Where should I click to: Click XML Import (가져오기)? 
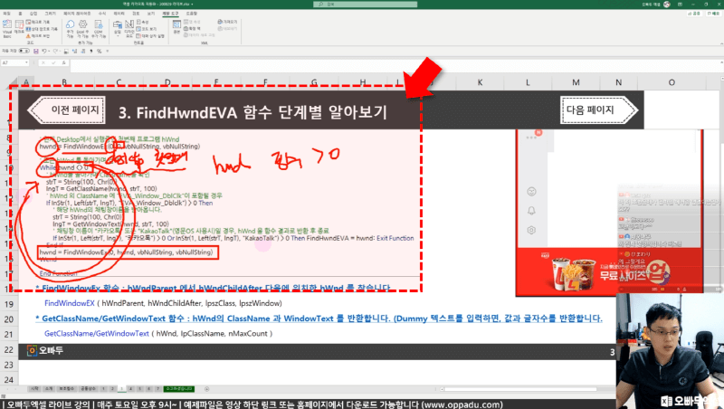point(227,22)
